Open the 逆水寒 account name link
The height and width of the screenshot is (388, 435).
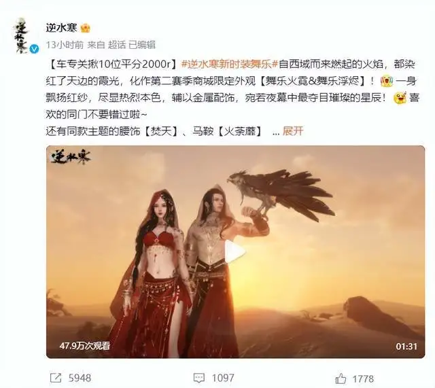pyautogui.click(x=62, y=28)
